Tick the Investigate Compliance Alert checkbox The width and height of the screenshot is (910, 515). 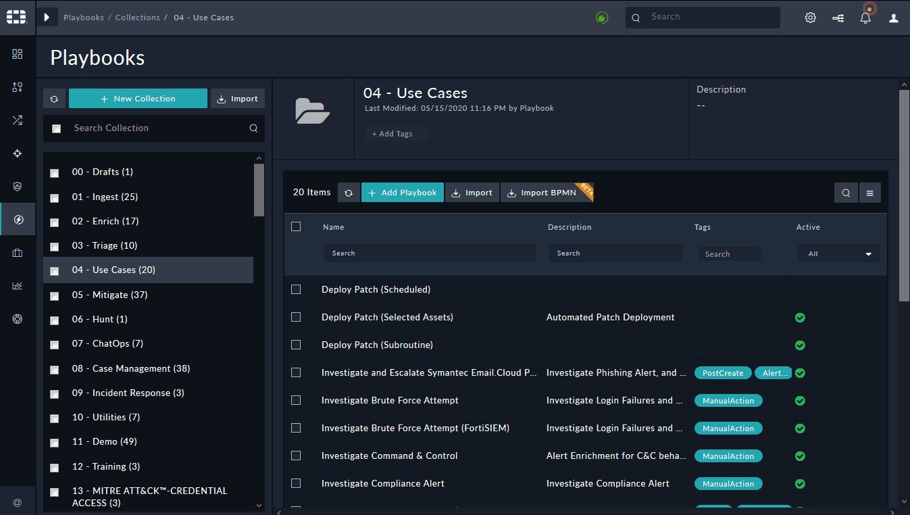(x=296, y=483)
